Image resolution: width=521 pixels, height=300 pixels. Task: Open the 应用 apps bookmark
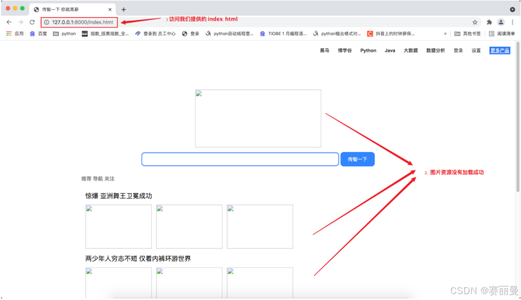pyautogui.click(x=15, y=33)
